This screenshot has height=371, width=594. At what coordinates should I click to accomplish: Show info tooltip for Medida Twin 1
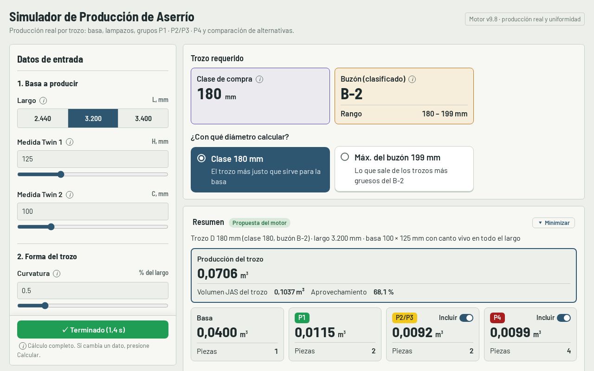click(x=70, y=142)
